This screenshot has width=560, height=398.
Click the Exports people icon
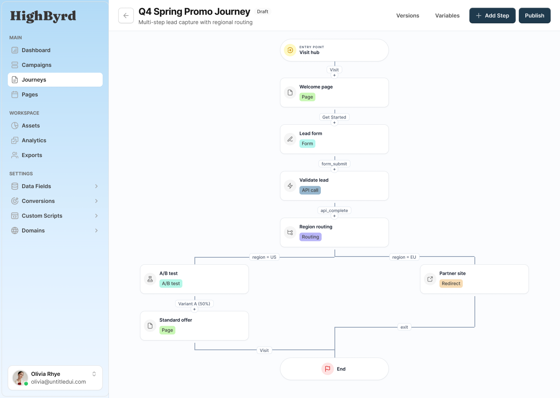tap(15, 155)
